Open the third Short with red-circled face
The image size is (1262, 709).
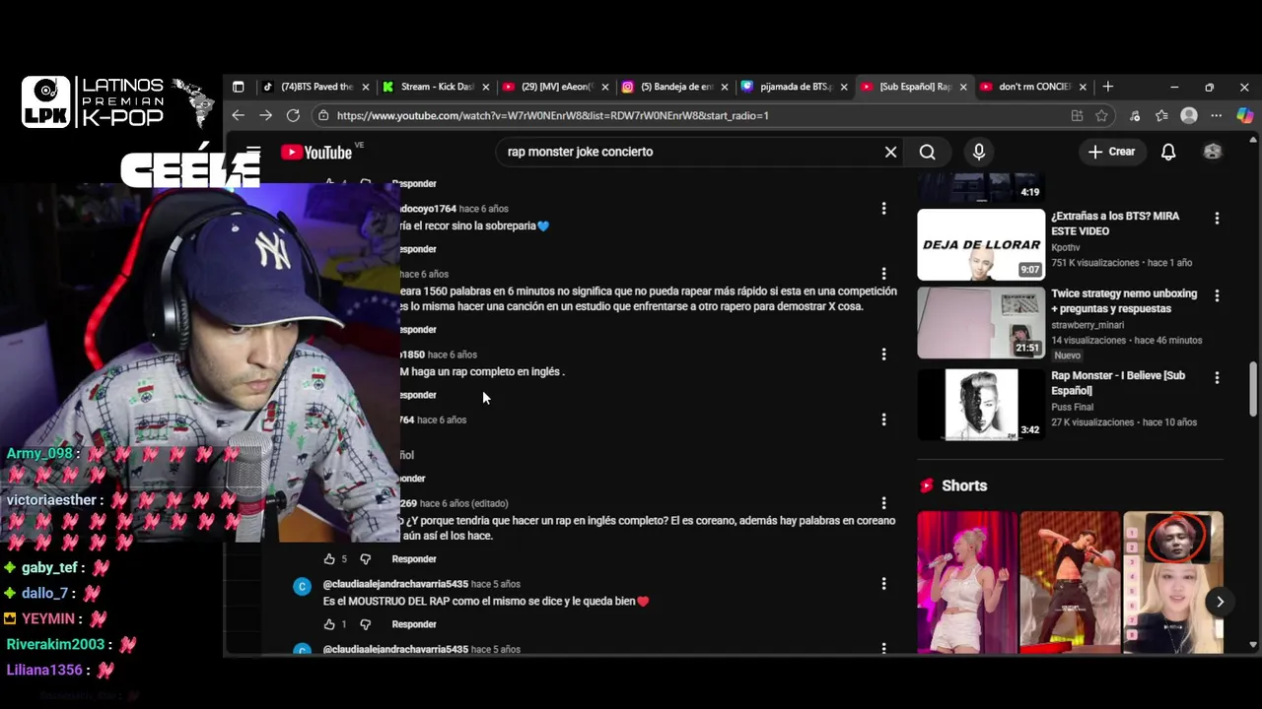[x=1172, y=582]
